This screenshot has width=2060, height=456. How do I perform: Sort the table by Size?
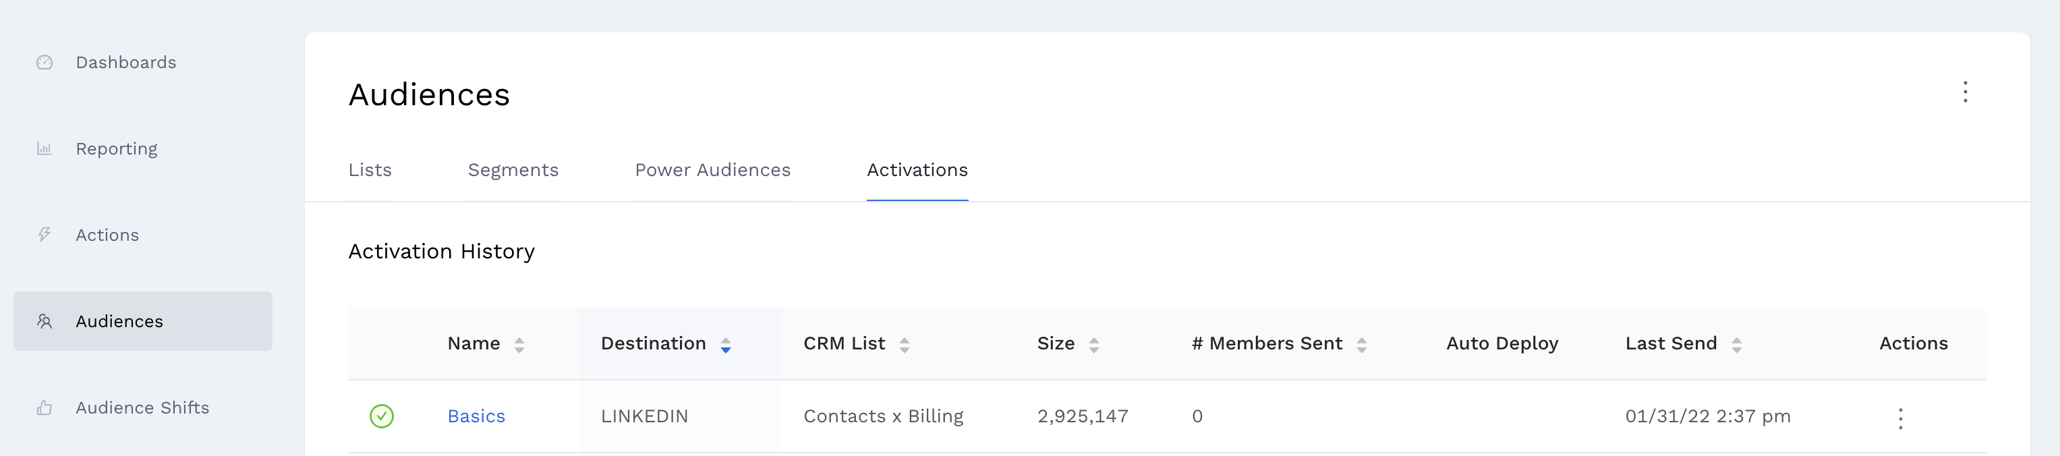(1093, 345)
